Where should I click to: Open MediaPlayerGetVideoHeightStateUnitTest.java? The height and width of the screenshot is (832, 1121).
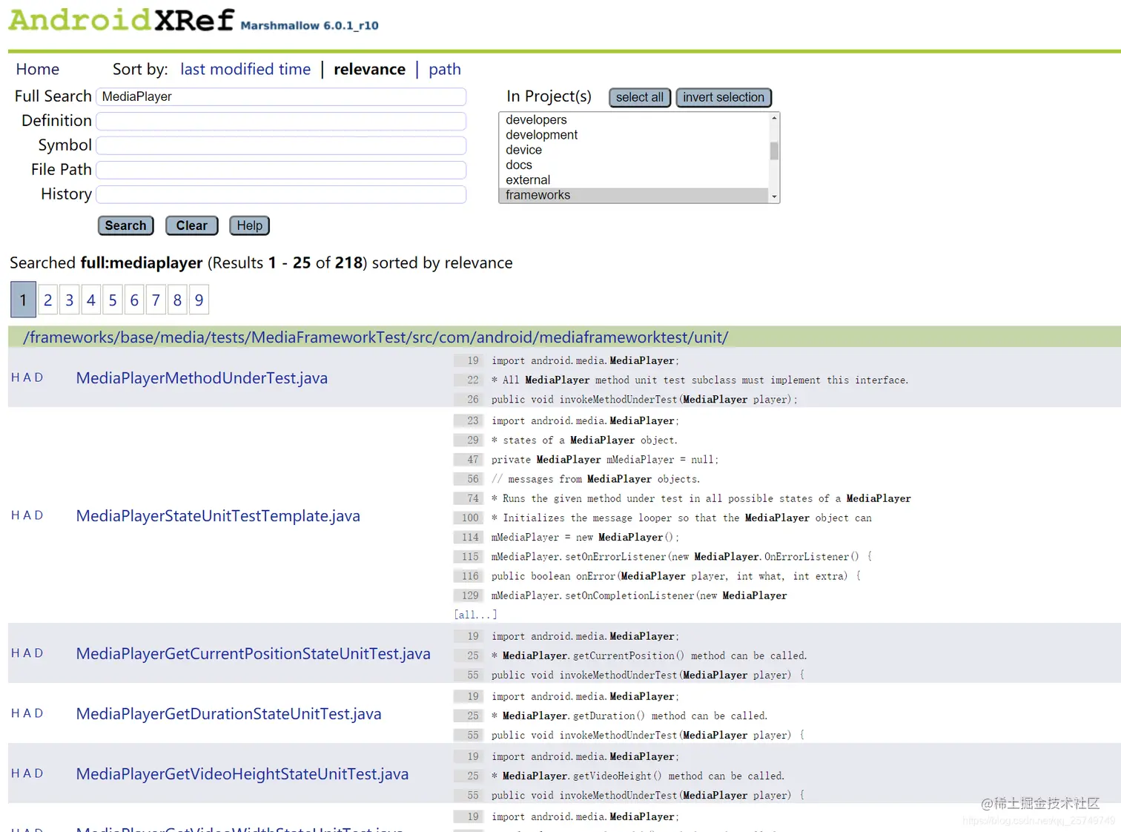(242, 774)
